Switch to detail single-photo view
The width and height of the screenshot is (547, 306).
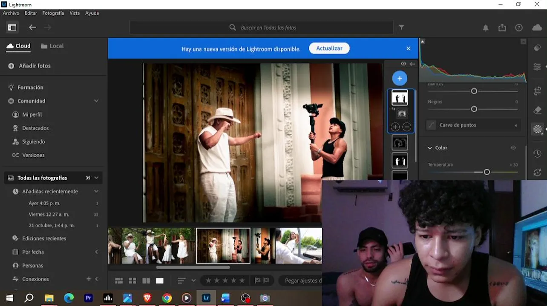(x=160, y=280)
